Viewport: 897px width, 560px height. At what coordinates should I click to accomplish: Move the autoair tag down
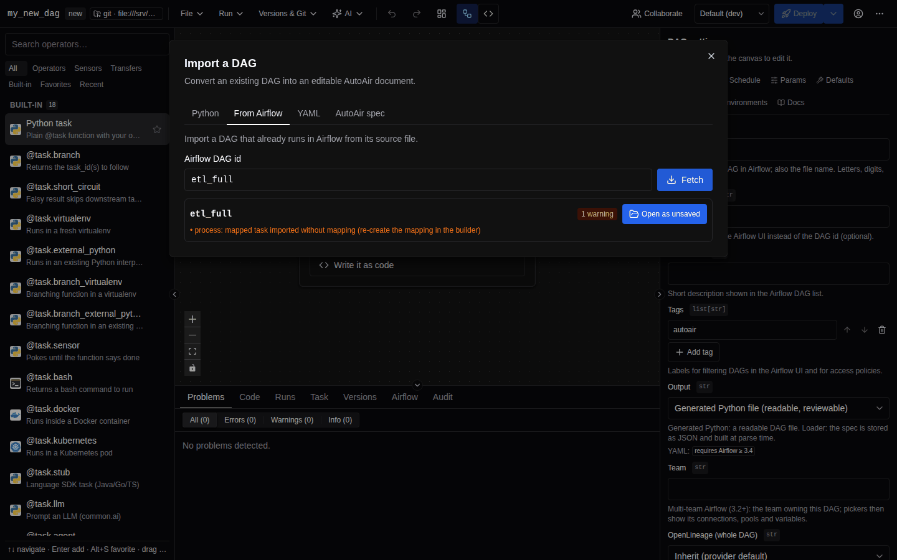click(x=865, y=330)
